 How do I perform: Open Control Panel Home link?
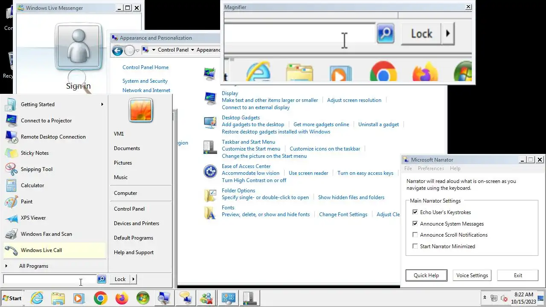[x=145, y=67]
